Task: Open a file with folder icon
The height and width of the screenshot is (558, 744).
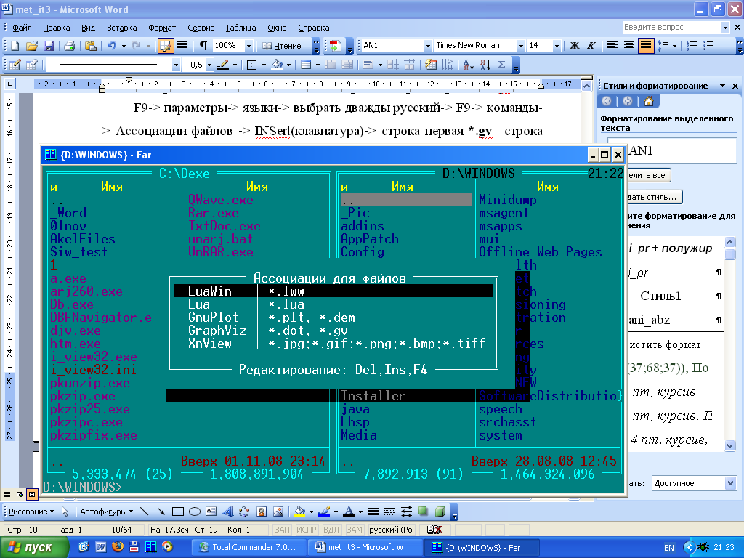Action: [32, 46]
